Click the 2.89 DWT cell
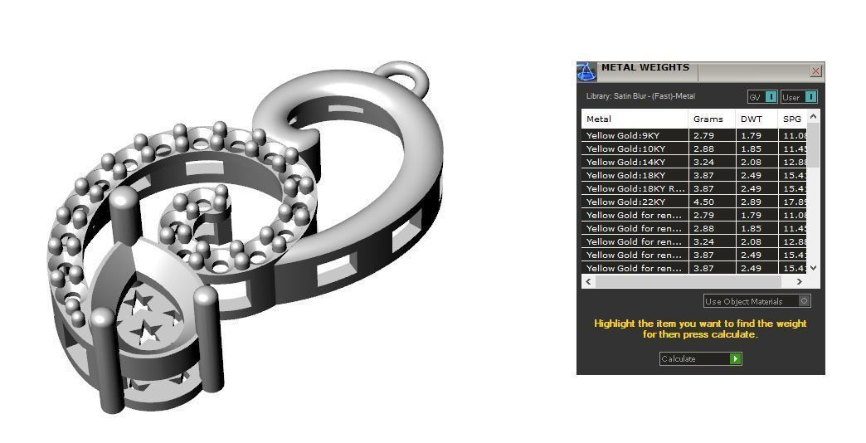This screenshot has width=866, height=443. pyautogui.click(x=757, y=202)
